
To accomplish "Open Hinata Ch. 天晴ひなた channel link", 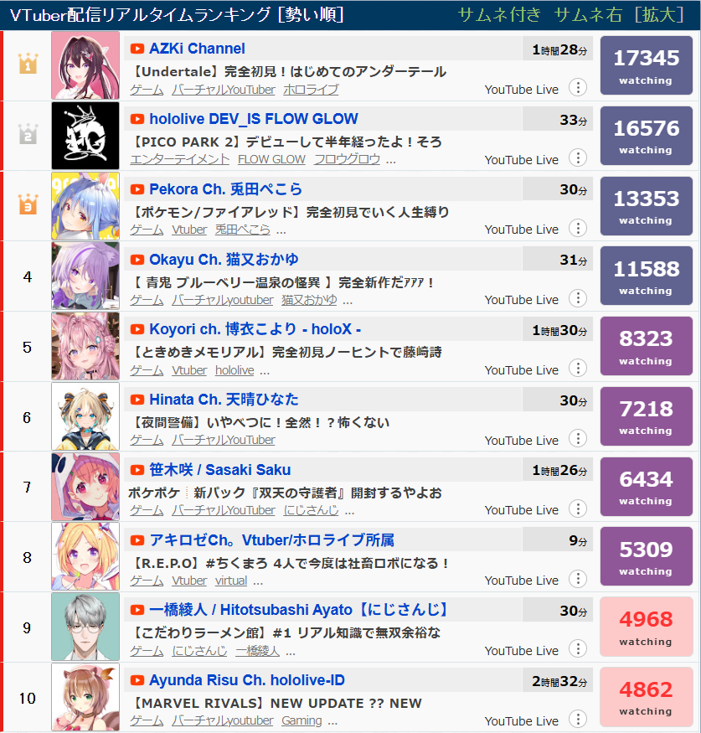I will coord(224,400).
